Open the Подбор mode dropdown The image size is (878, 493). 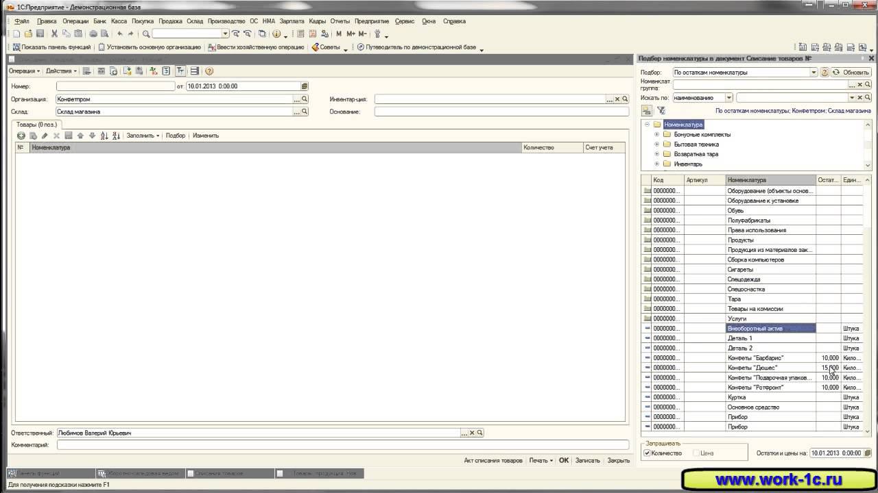coord(814,72)
